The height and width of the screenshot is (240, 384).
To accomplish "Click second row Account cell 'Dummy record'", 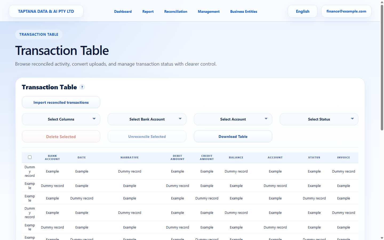I will pyautogui.click(x=275, y=186).
